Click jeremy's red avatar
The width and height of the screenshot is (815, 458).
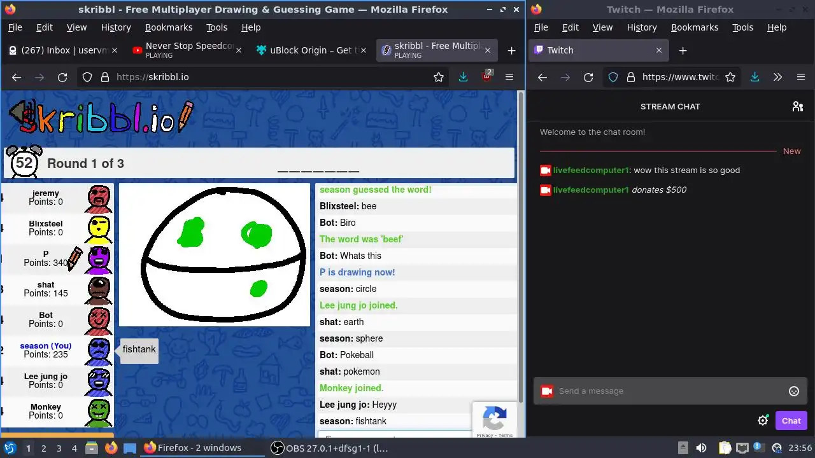click(x=99, y=198)
